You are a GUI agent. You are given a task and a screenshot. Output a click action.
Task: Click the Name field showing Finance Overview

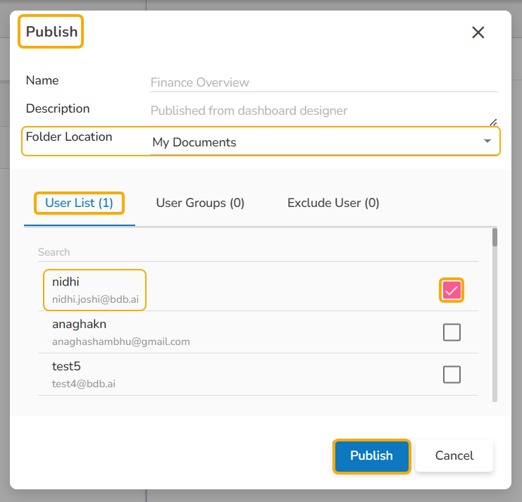click(323, 82)
